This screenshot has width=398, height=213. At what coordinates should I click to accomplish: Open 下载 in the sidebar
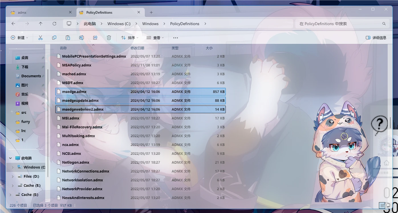pos(25,67)
